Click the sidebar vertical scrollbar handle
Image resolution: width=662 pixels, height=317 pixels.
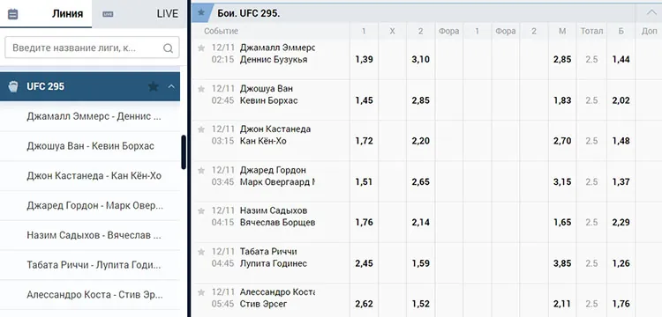click(x=184, y=152)
